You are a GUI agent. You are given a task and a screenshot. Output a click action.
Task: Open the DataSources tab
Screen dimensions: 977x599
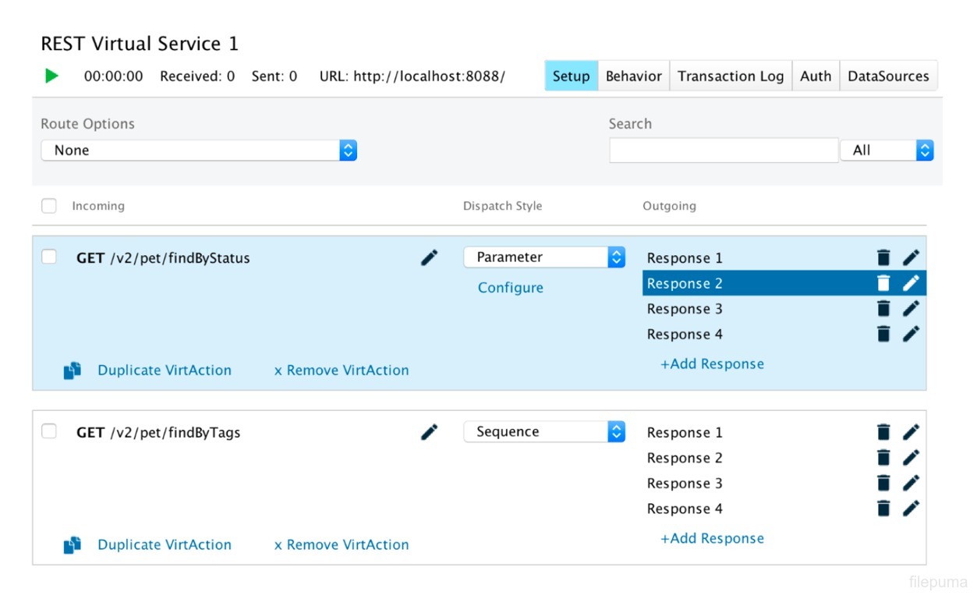888,76
